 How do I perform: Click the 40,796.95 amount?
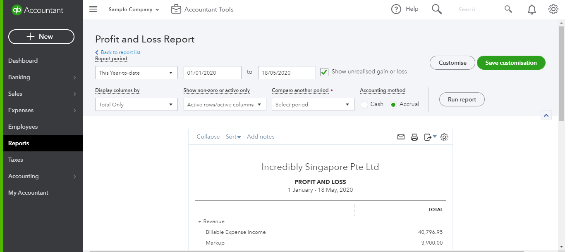(x=430, y=232)
